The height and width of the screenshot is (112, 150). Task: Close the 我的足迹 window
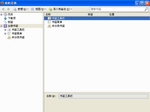coord(147,3)
